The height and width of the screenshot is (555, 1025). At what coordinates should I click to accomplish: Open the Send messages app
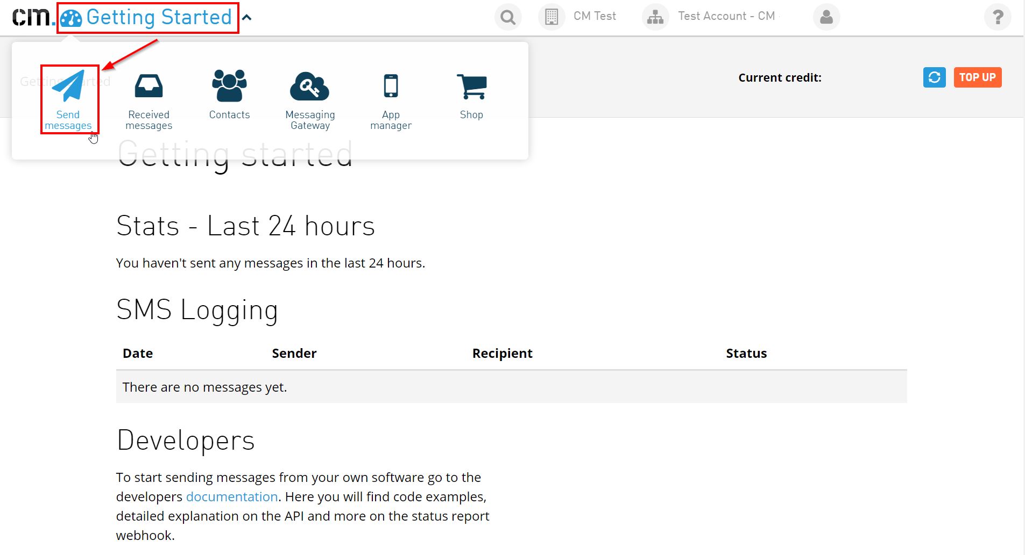[68, 100]
